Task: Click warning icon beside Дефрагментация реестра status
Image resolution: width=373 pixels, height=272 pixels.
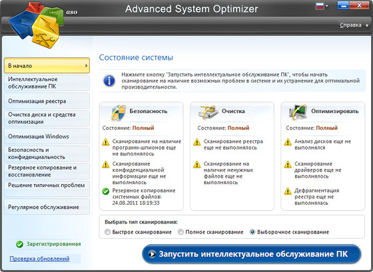Action: point(288,191)
